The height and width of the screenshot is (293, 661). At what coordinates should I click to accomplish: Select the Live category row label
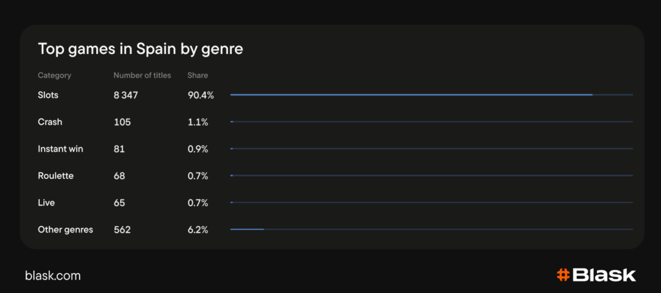coord(46,202)
